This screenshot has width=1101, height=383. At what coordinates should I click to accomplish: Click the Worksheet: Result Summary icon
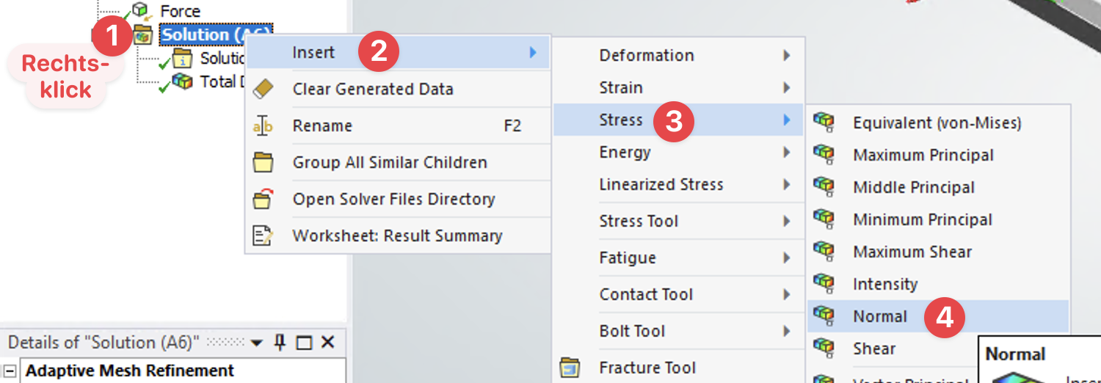(x=263, y=236)
